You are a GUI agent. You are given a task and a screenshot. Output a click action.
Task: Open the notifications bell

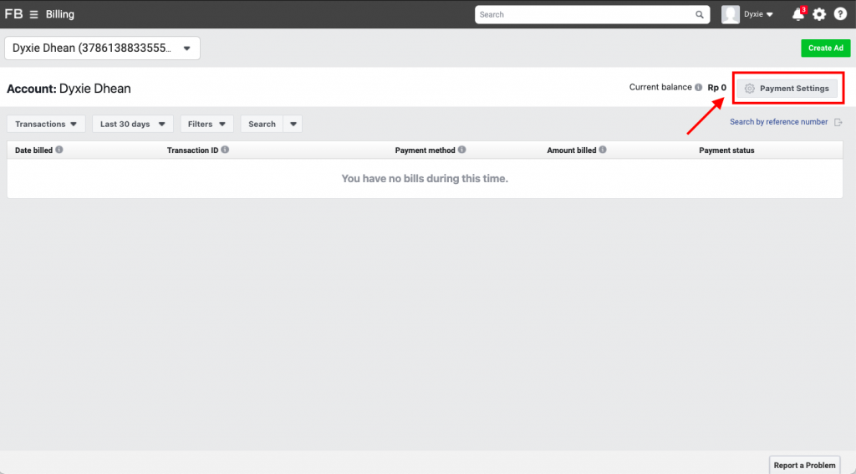point(798,14)
